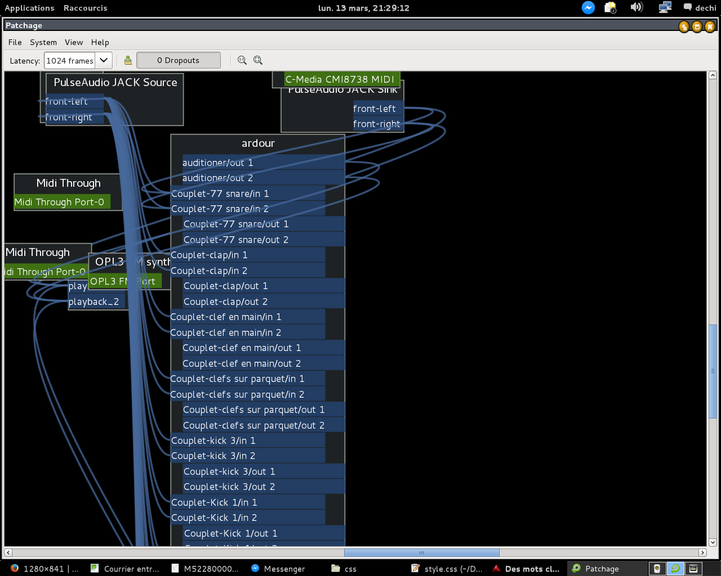This screenshot has width=721, height=576.
Task: Open the System menu
Action: pyautogui.click(x=43, y=42)
